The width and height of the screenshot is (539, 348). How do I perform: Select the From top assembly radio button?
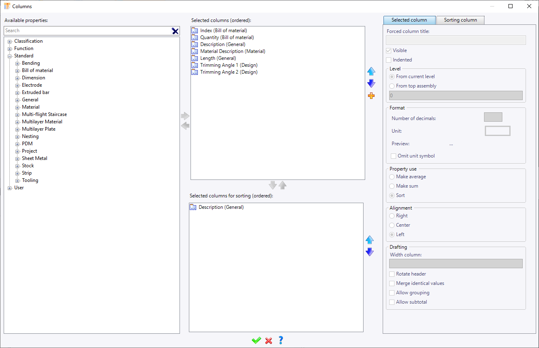point(392,86)
